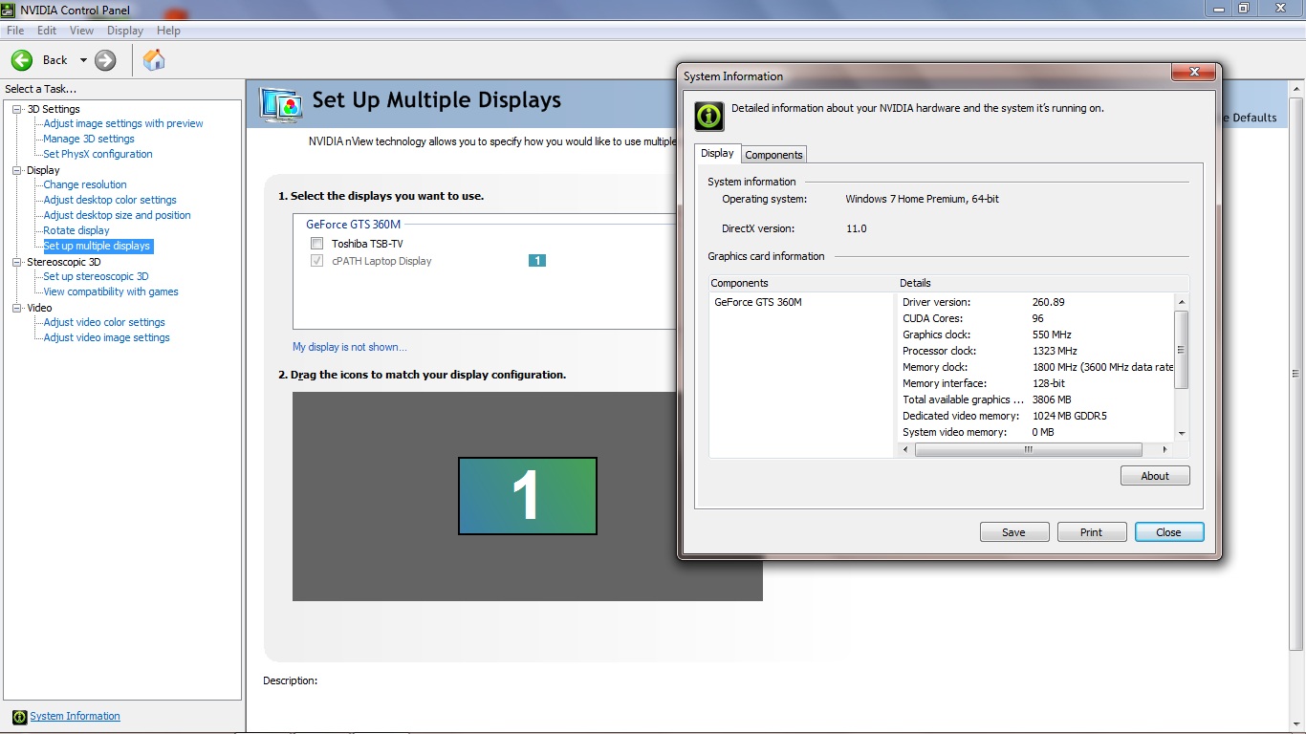Viewport: 1306px width, 734px height.
Task: Collapse the 3D Settings tree node
Action: [17, 109]
